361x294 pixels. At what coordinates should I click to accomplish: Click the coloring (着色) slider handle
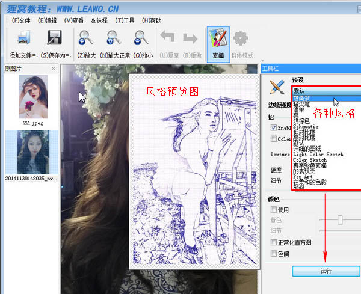click(340, 220)
